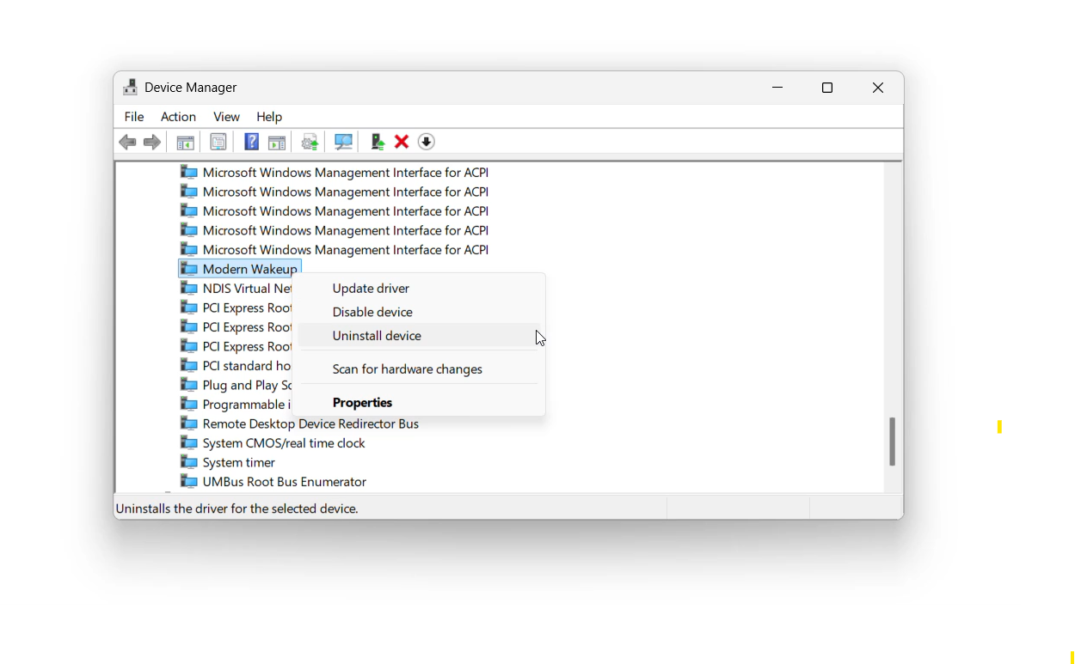Select the System CMOS/real time clock row
Image resolution: width=1075 pixels, height=664 pixels.
coord(273,443)
